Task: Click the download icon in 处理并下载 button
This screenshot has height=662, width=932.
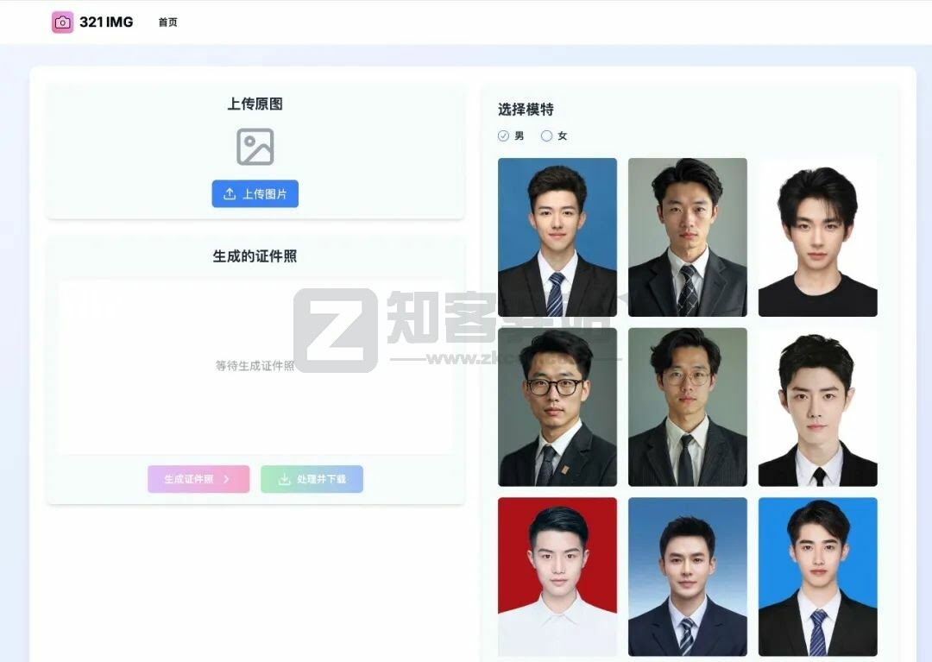Action: point(285,479)
